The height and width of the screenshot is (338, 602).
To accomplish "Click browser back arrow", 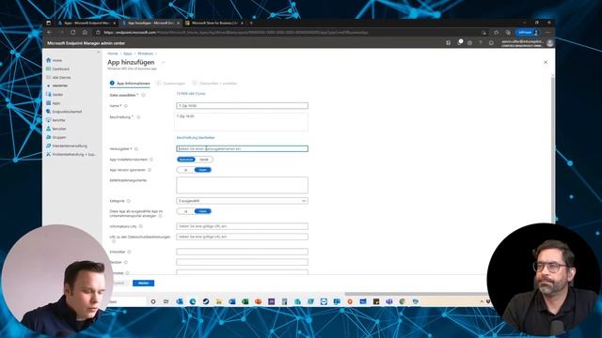I will [x=50, y=33].
